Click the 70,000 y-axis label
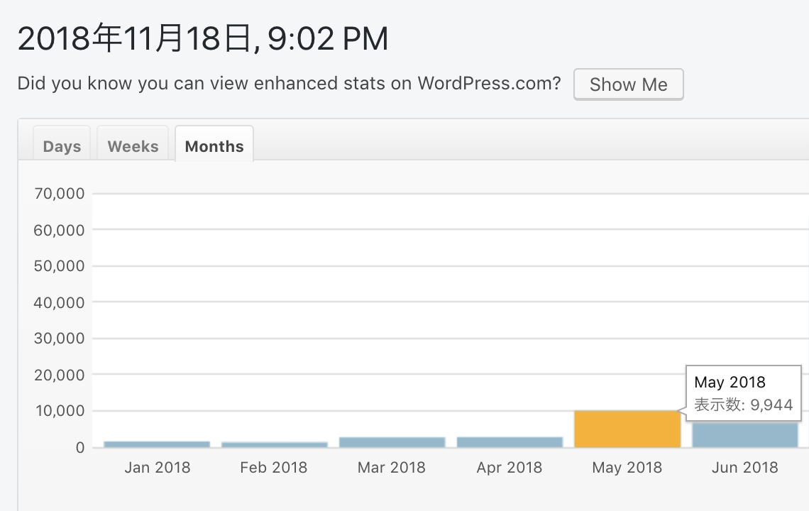This screenshot has height=511, width=809. (60, 193)
